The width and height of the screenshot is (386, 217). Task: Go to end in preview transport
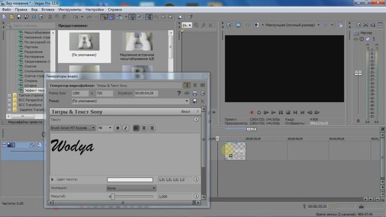(302, 113)
